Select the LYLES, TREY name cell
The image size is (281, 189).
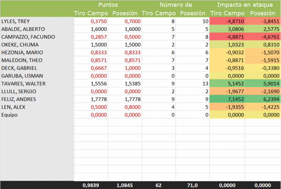(16, 21)
